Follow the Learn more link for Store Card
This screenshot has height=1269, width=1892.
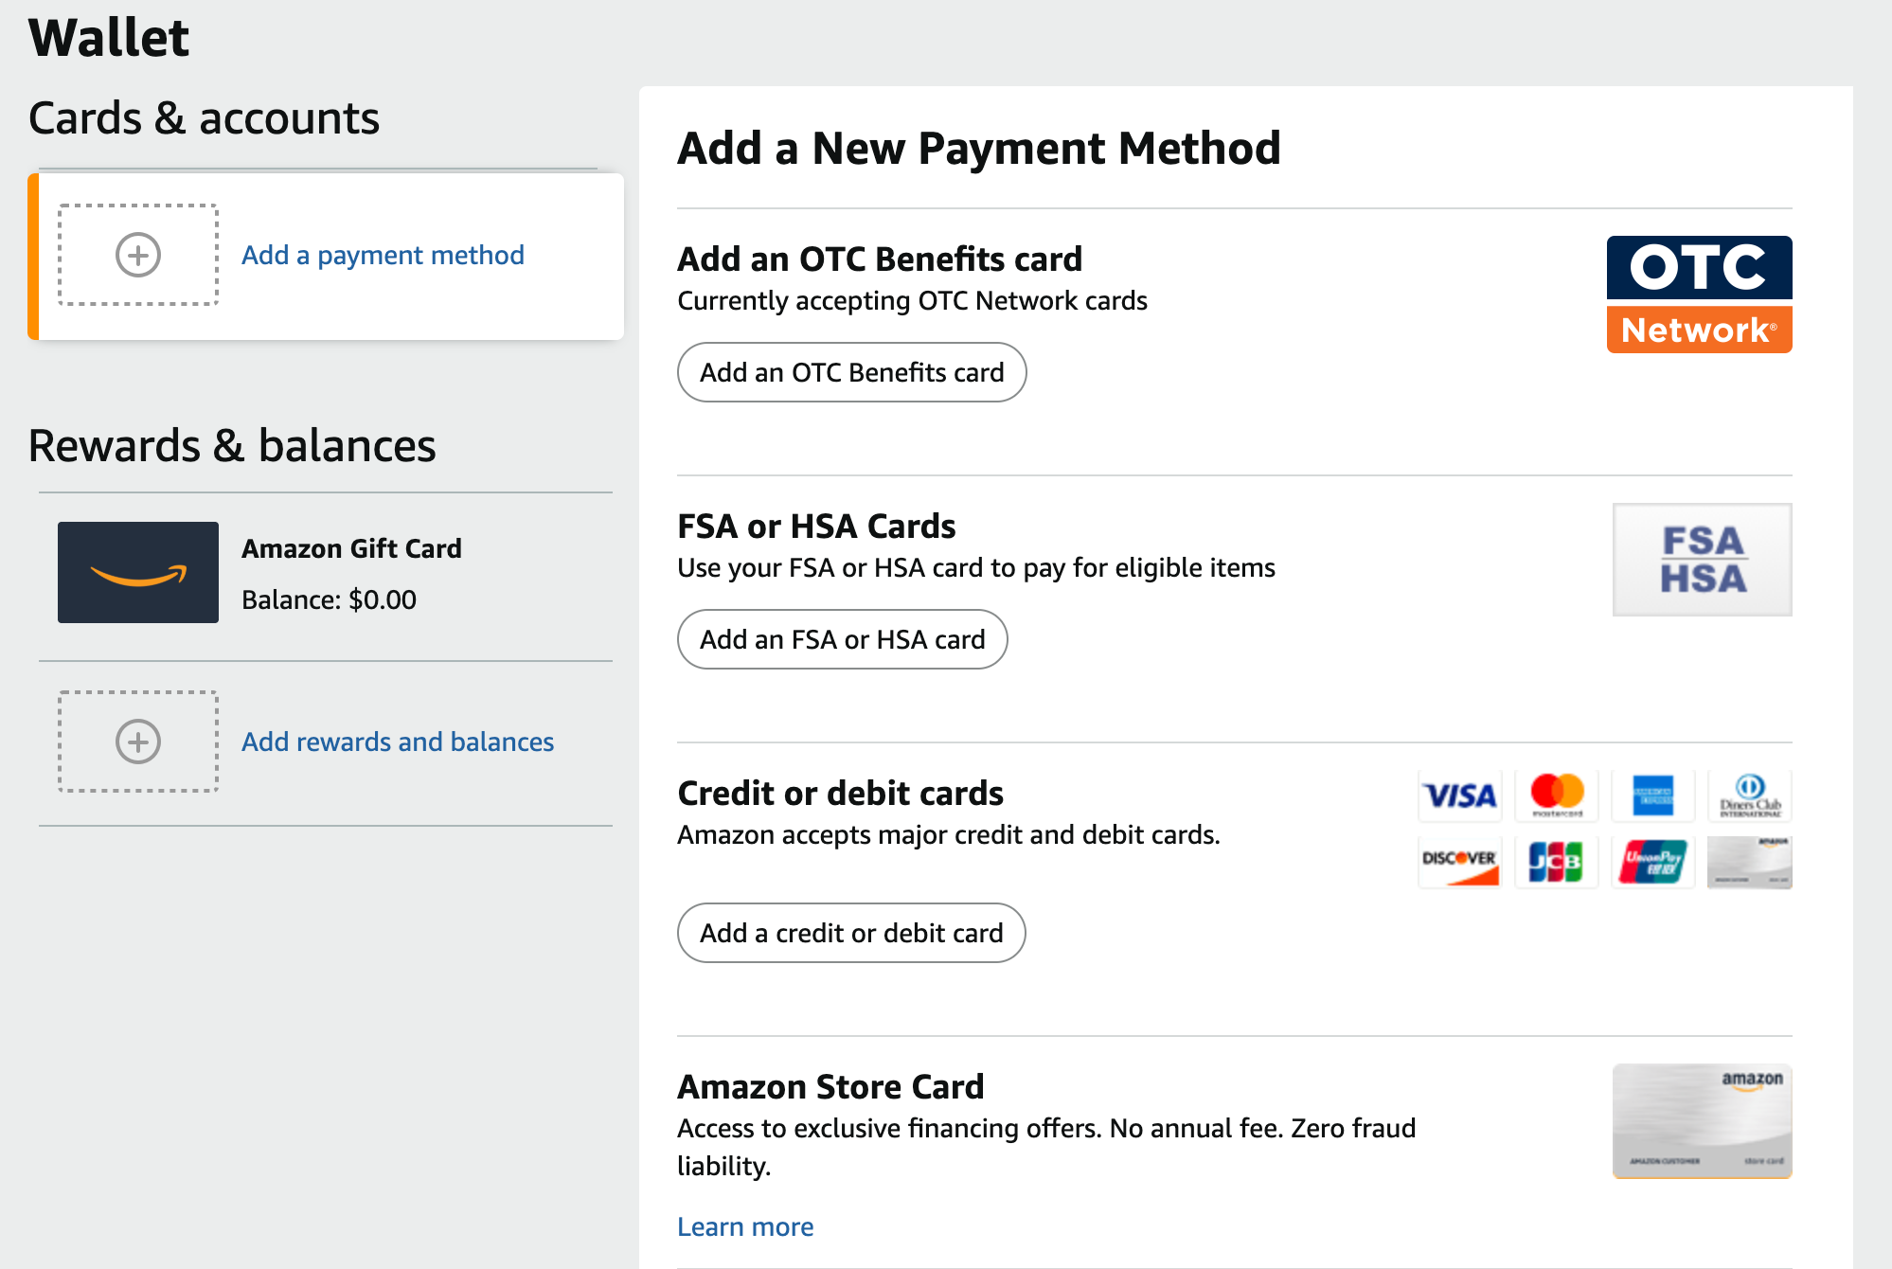point(745,1226)
